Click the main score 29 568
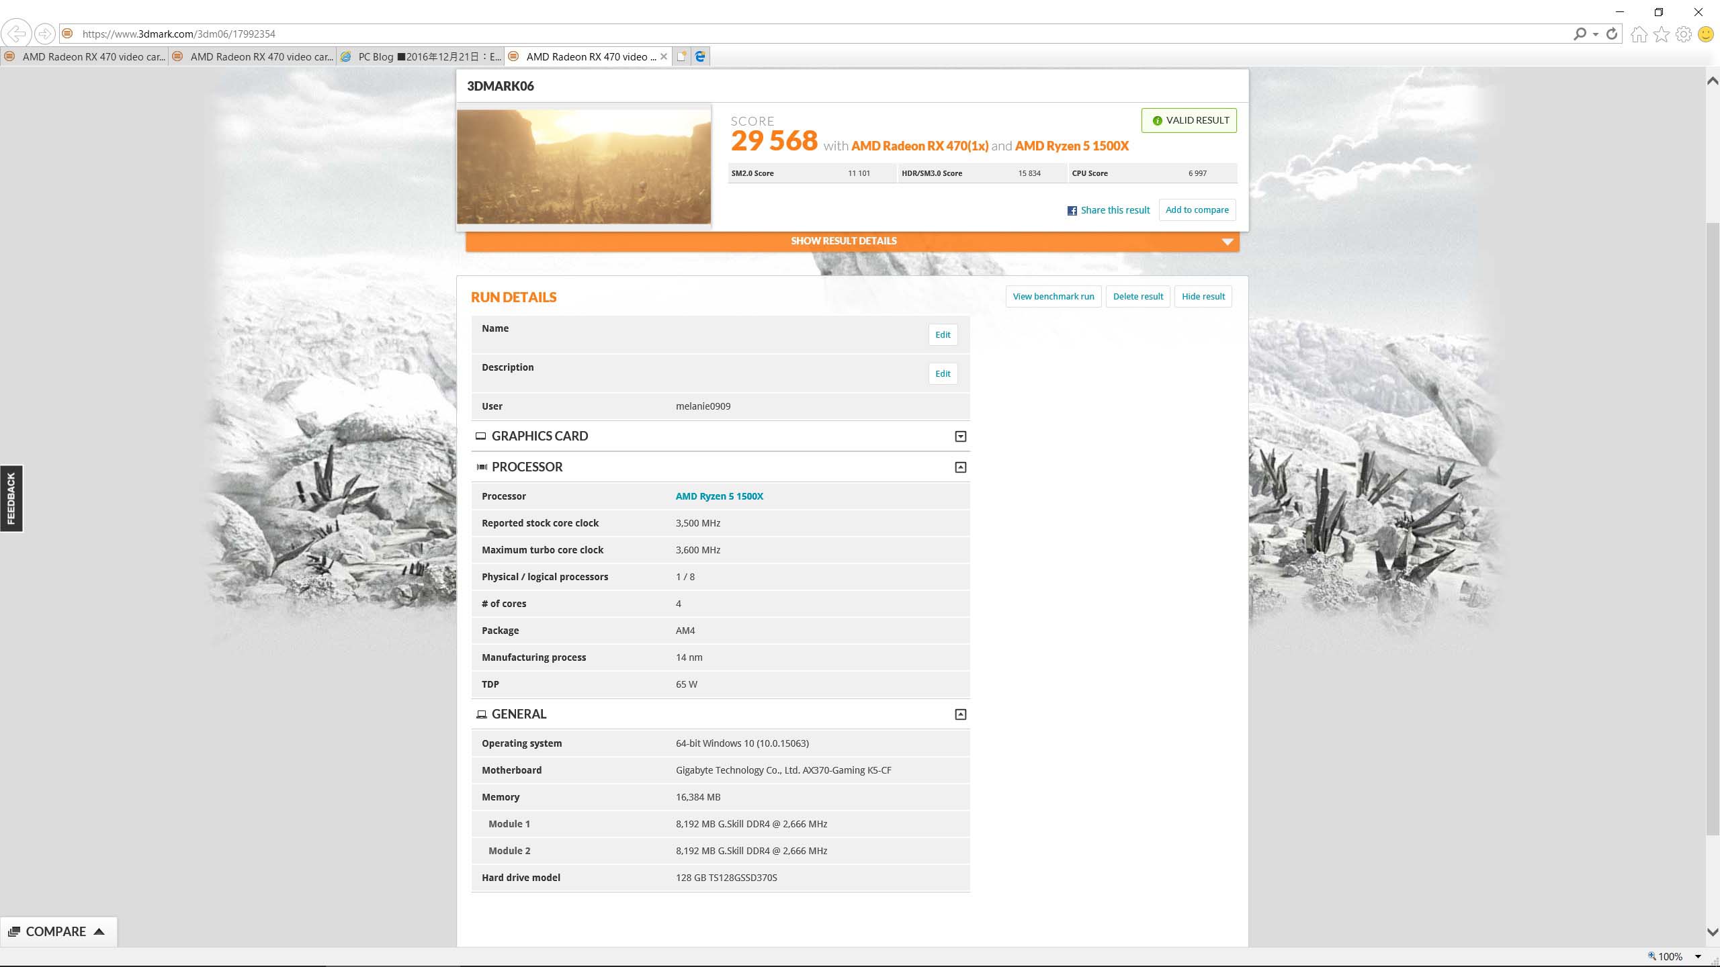Screen dimensions: 1720x967 (x=774, y=141)
